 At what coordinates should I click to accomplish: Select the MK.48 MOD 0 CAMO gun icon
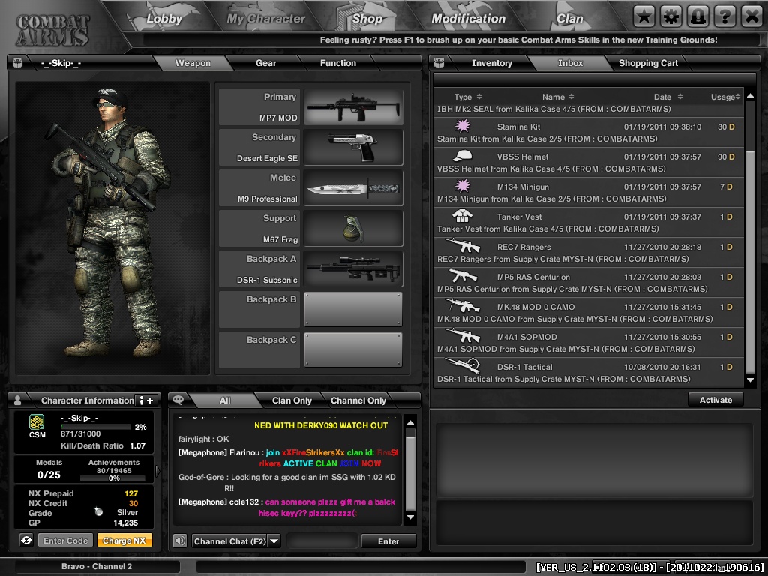tap(462, 305)
